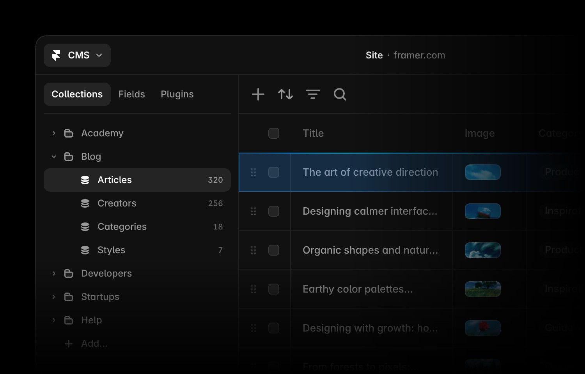Click the Styles collection database icon

tap(85, 250)
